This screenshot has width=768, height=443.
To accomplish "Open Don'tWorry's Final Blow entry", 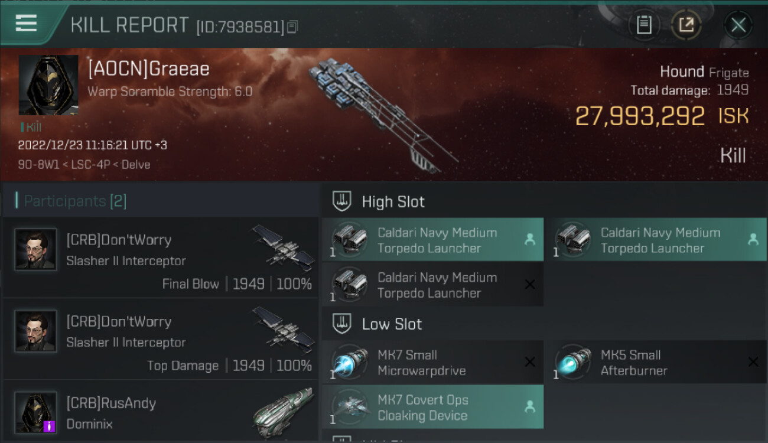I will (160, 260).
